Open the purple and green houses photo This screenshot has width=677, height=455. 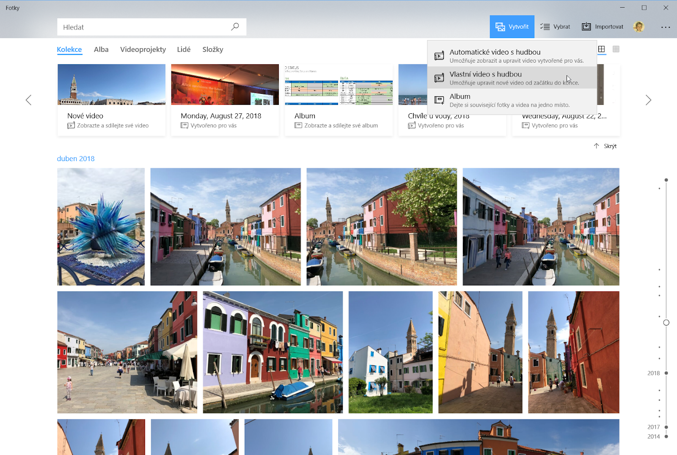273,352
